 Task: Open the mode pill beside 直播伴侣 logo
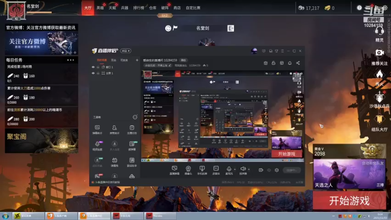(126, 51)
